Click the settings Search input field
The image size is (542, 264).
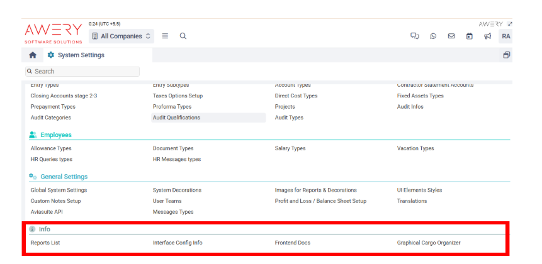pyautogui.click(x=82, y=72)
